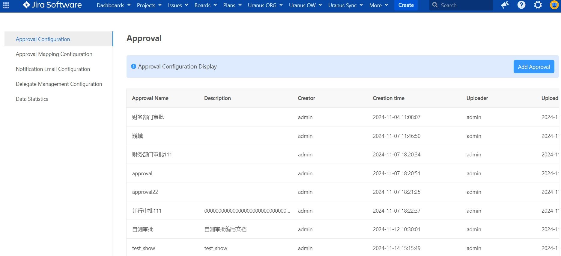Click the Add Approval button
The width and height of the screenshot is (561, 256).
(x=534, y=67)
